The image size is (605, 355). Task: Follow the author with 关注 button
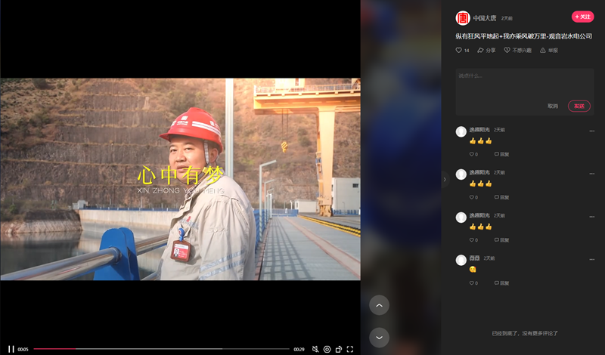click(582, 17)
